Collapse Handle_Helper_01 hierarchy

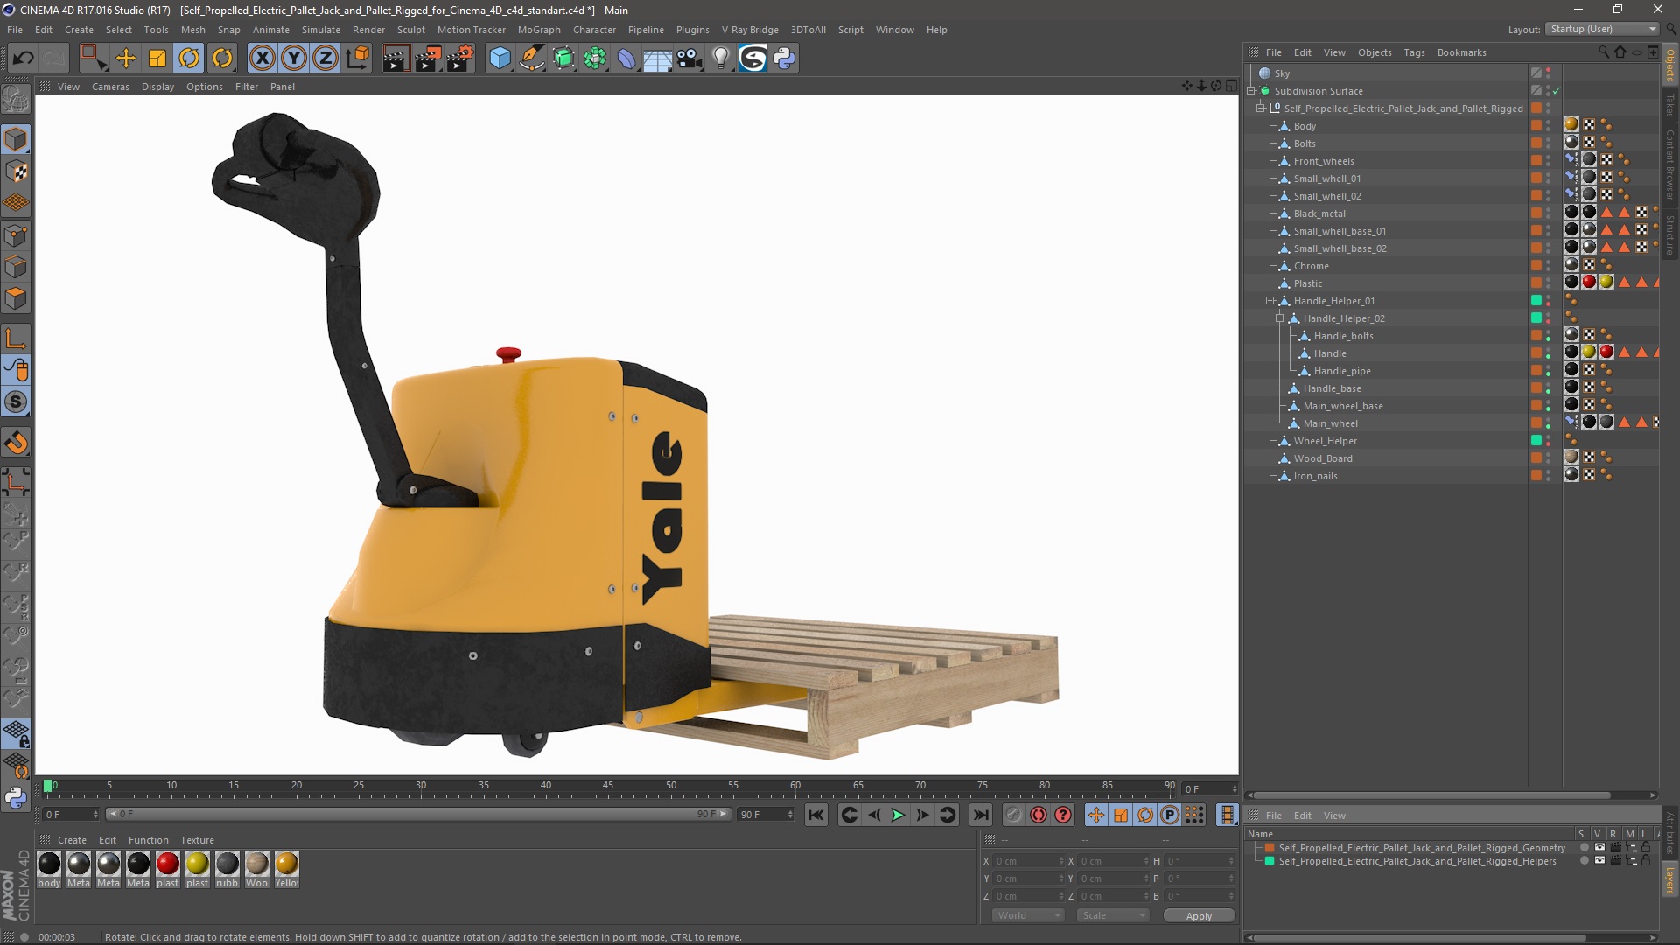tap(1270, 301)
